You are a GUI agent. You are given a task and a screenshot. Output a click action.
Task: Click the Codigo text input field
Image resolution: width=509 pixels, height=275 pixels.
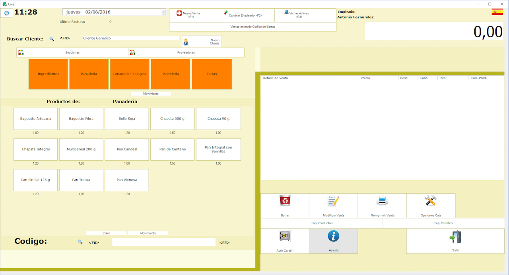point(163,242)
